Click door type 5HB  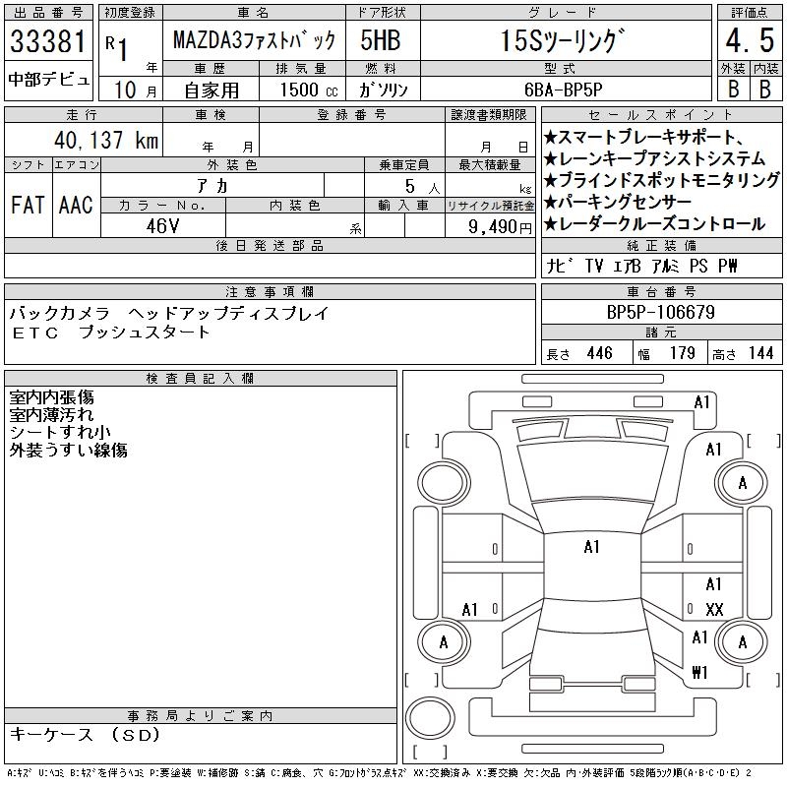tap(381, 40)
